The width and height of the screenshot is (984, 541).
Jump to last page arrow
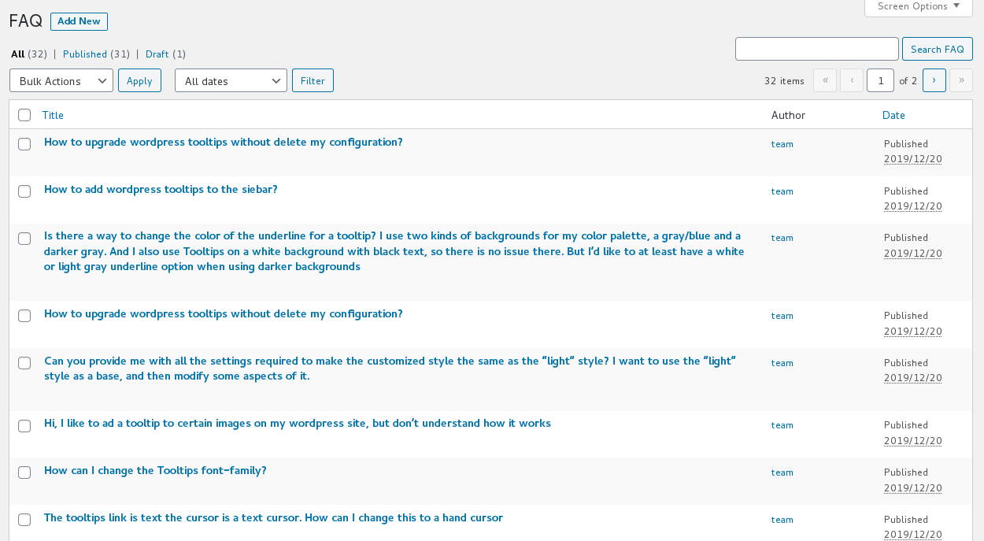click(960, 80)
